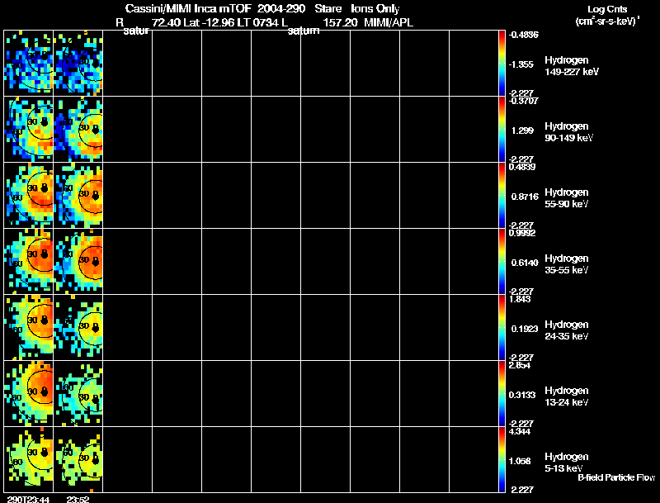Click the '-0.4836' colorbar maximum value
This screenshot has width=660, height=503.
[524, 35]
